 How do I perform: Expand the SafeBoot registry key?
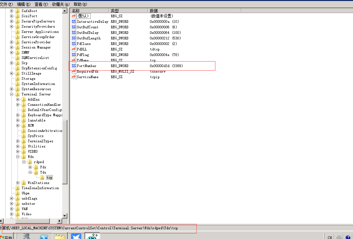click(12, 11)
